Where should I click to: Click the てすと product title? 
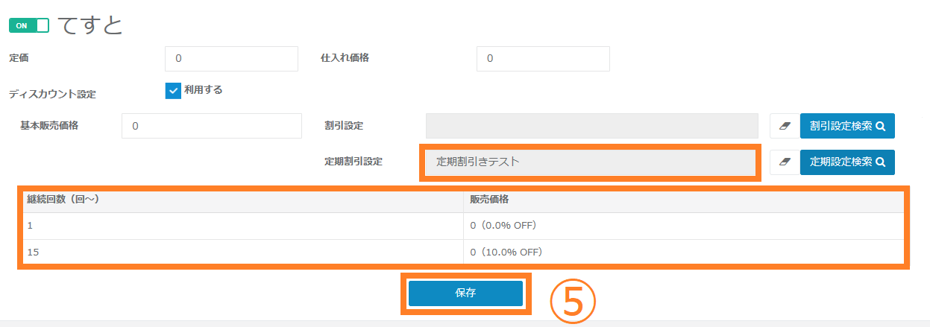89,25
